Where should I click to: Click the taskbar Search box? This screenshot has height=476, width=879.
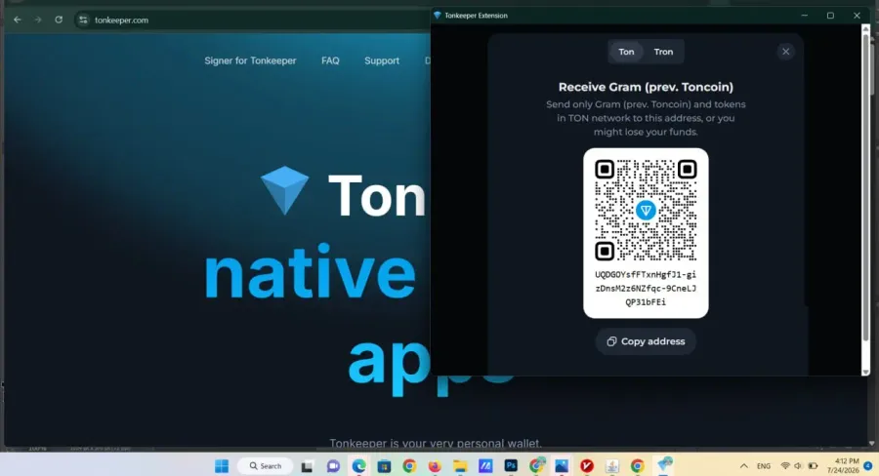265,465
